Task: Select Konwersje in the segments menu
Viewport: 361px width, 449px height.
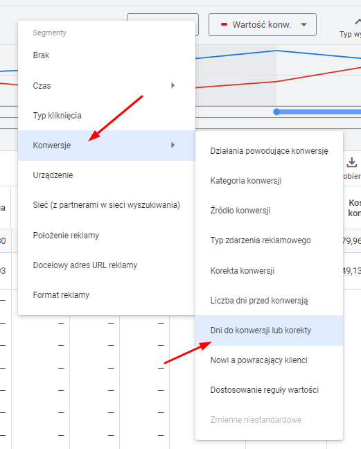Action: (107, 146)
